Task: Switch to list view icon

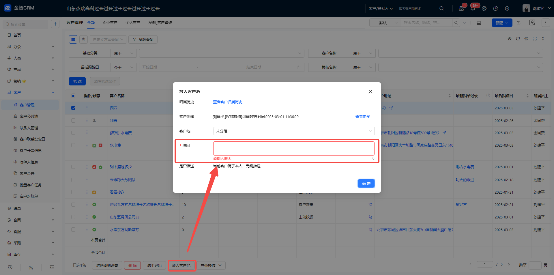Action: coord(73,39)
